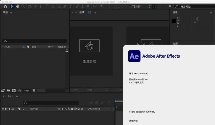Click the delete trash icon in Project panel

[34, 90]
